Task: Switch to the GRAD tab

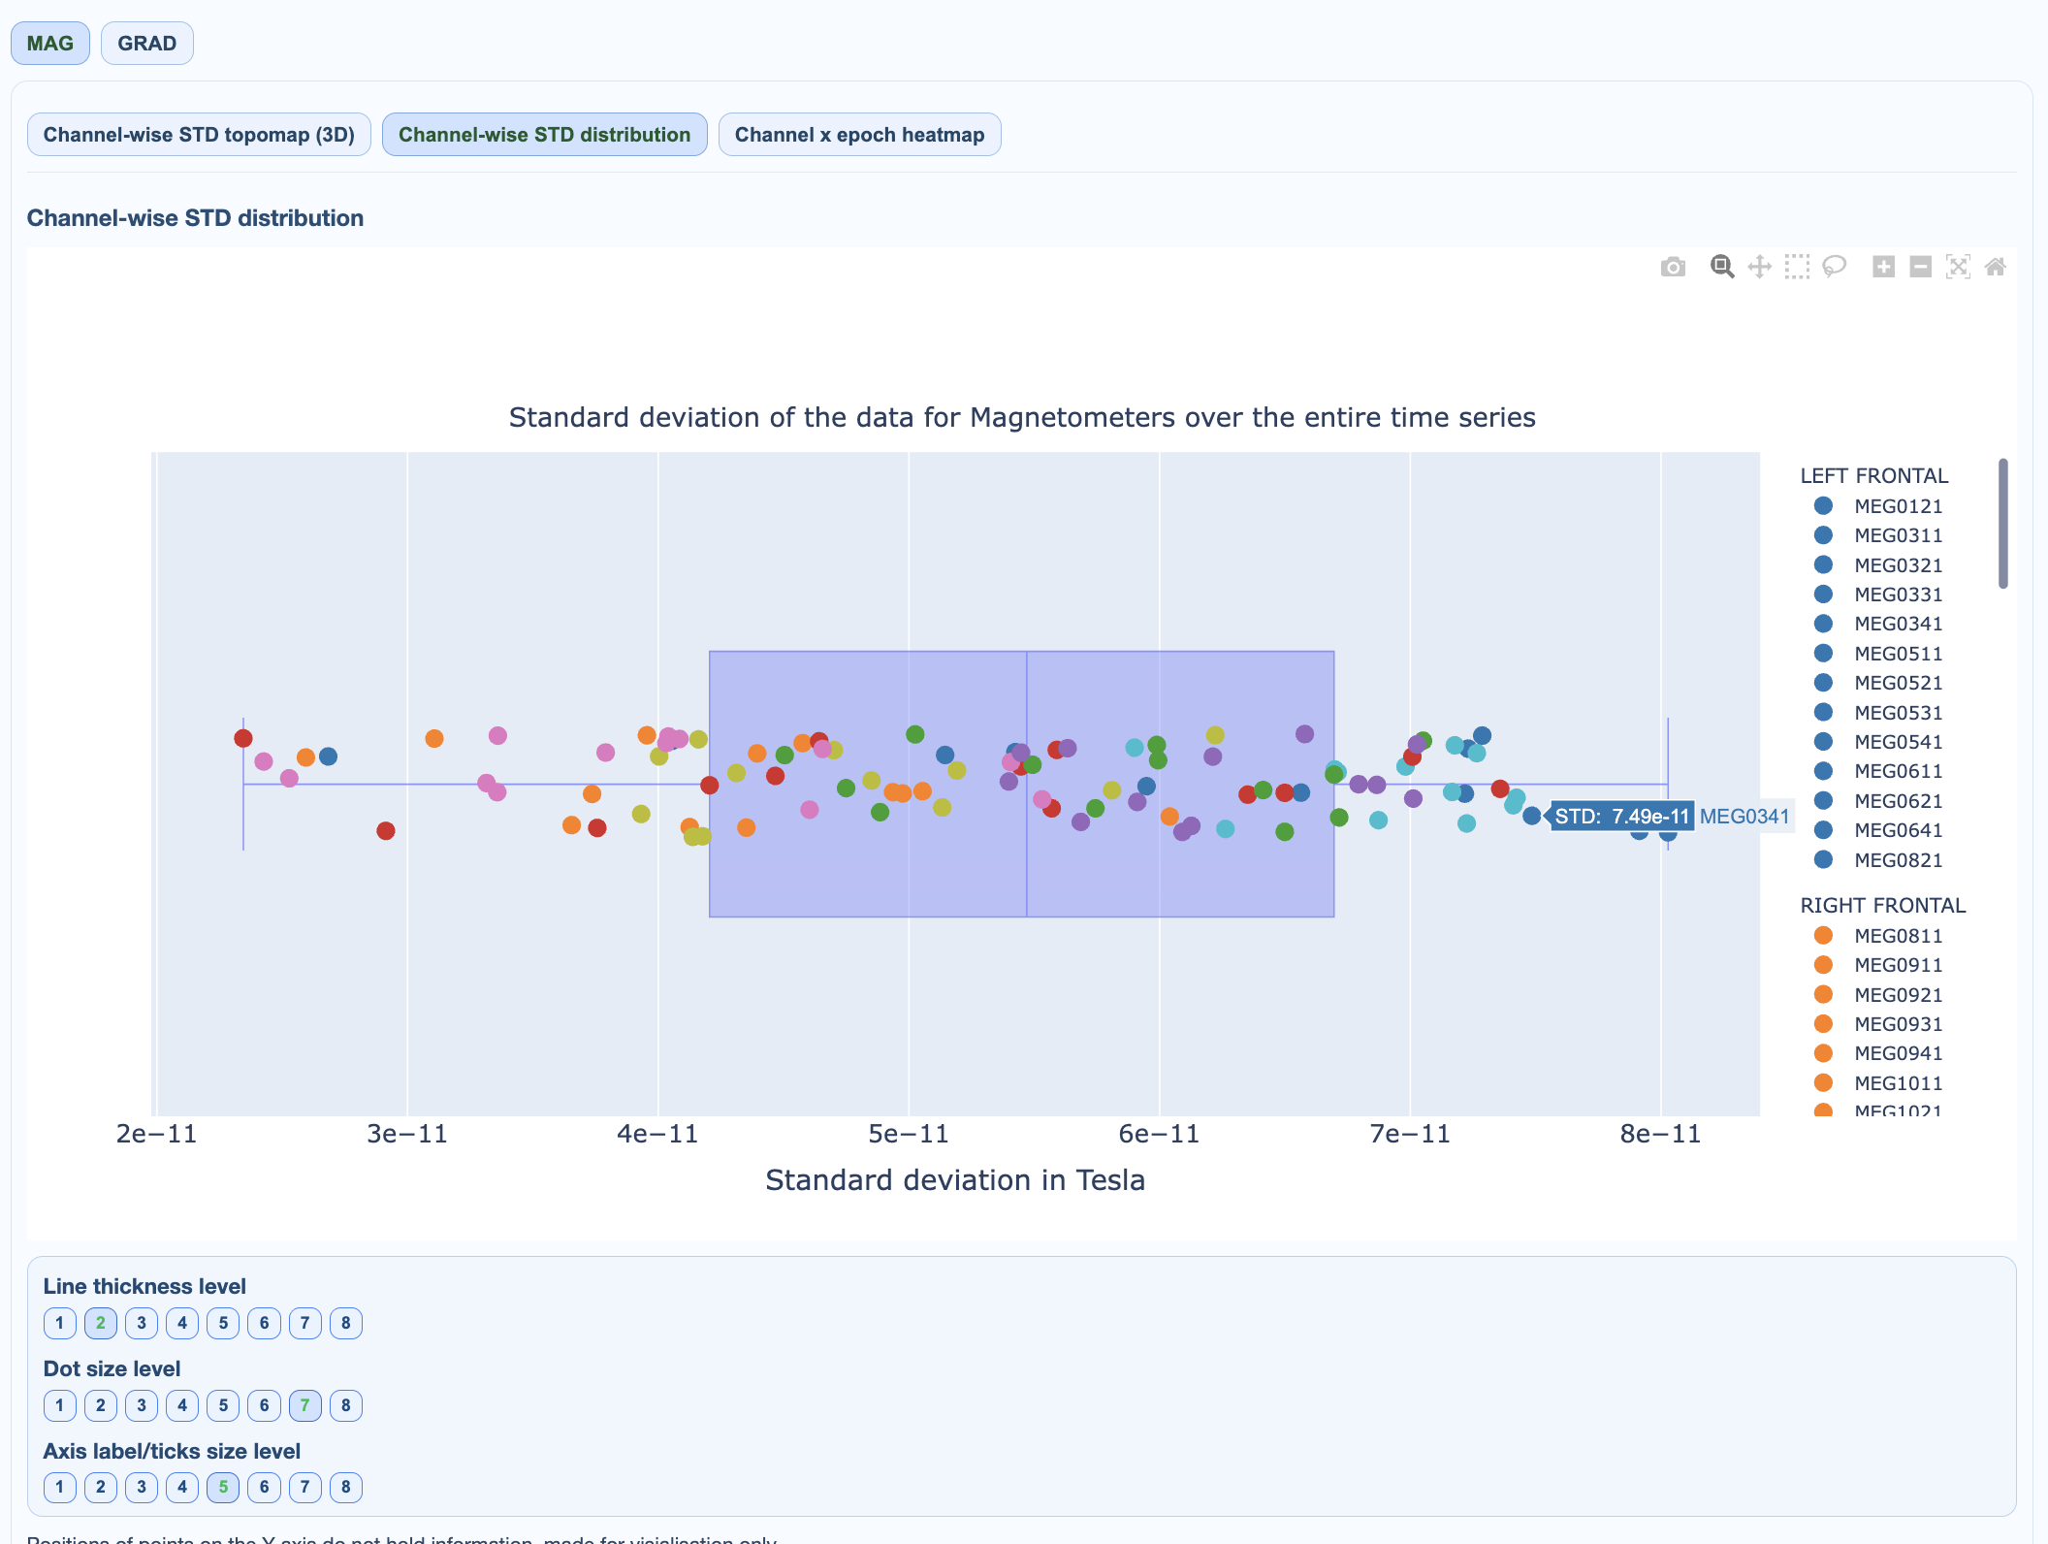Action: tap(147, 44)
